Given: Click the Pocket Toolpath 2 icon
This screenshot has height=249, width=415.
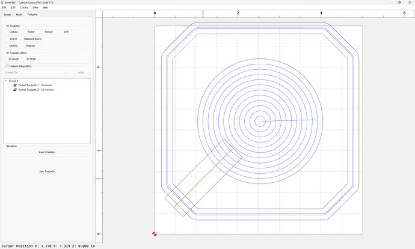Looking at the screenshot, I should tap(15, 90).
